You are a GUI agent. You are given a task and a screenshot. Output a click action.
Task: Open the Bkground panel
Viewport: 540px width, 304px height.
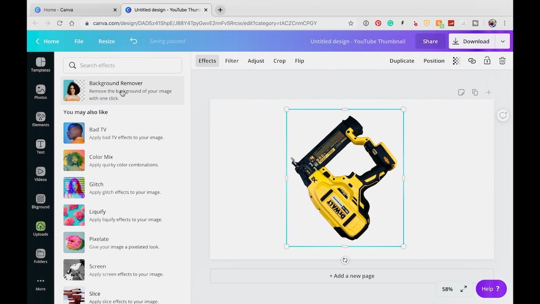tap(40, 201)
